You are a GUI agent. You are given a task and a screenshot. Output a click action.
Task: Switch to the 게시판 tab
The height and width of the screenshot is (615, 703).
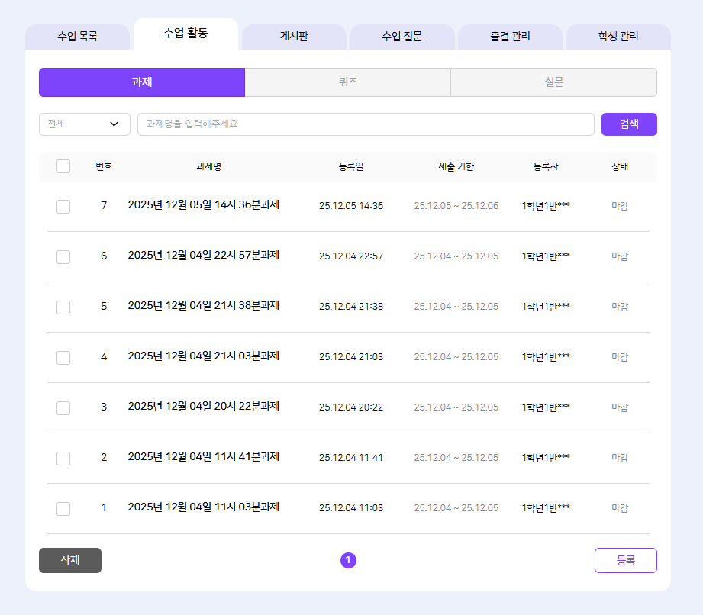294,37
